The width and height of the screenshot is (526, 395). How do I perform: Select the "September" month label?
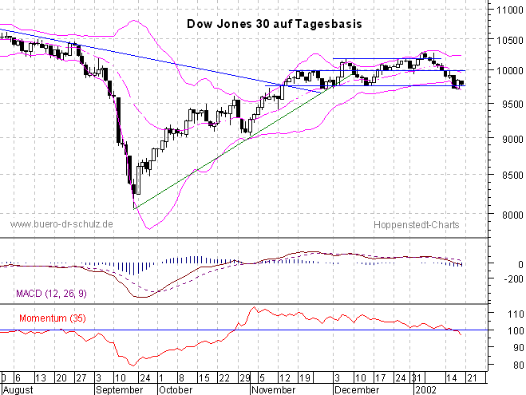tap(120, 390)
